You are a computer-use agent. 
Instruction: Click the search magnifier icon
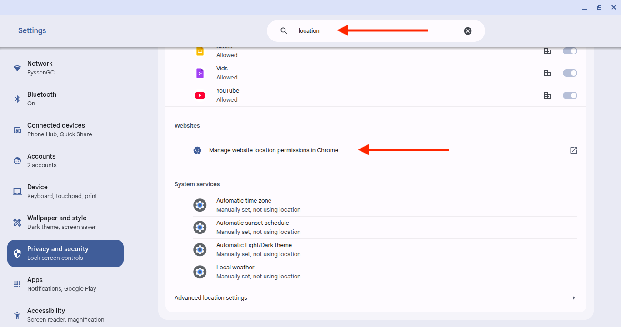coord(284,31)
